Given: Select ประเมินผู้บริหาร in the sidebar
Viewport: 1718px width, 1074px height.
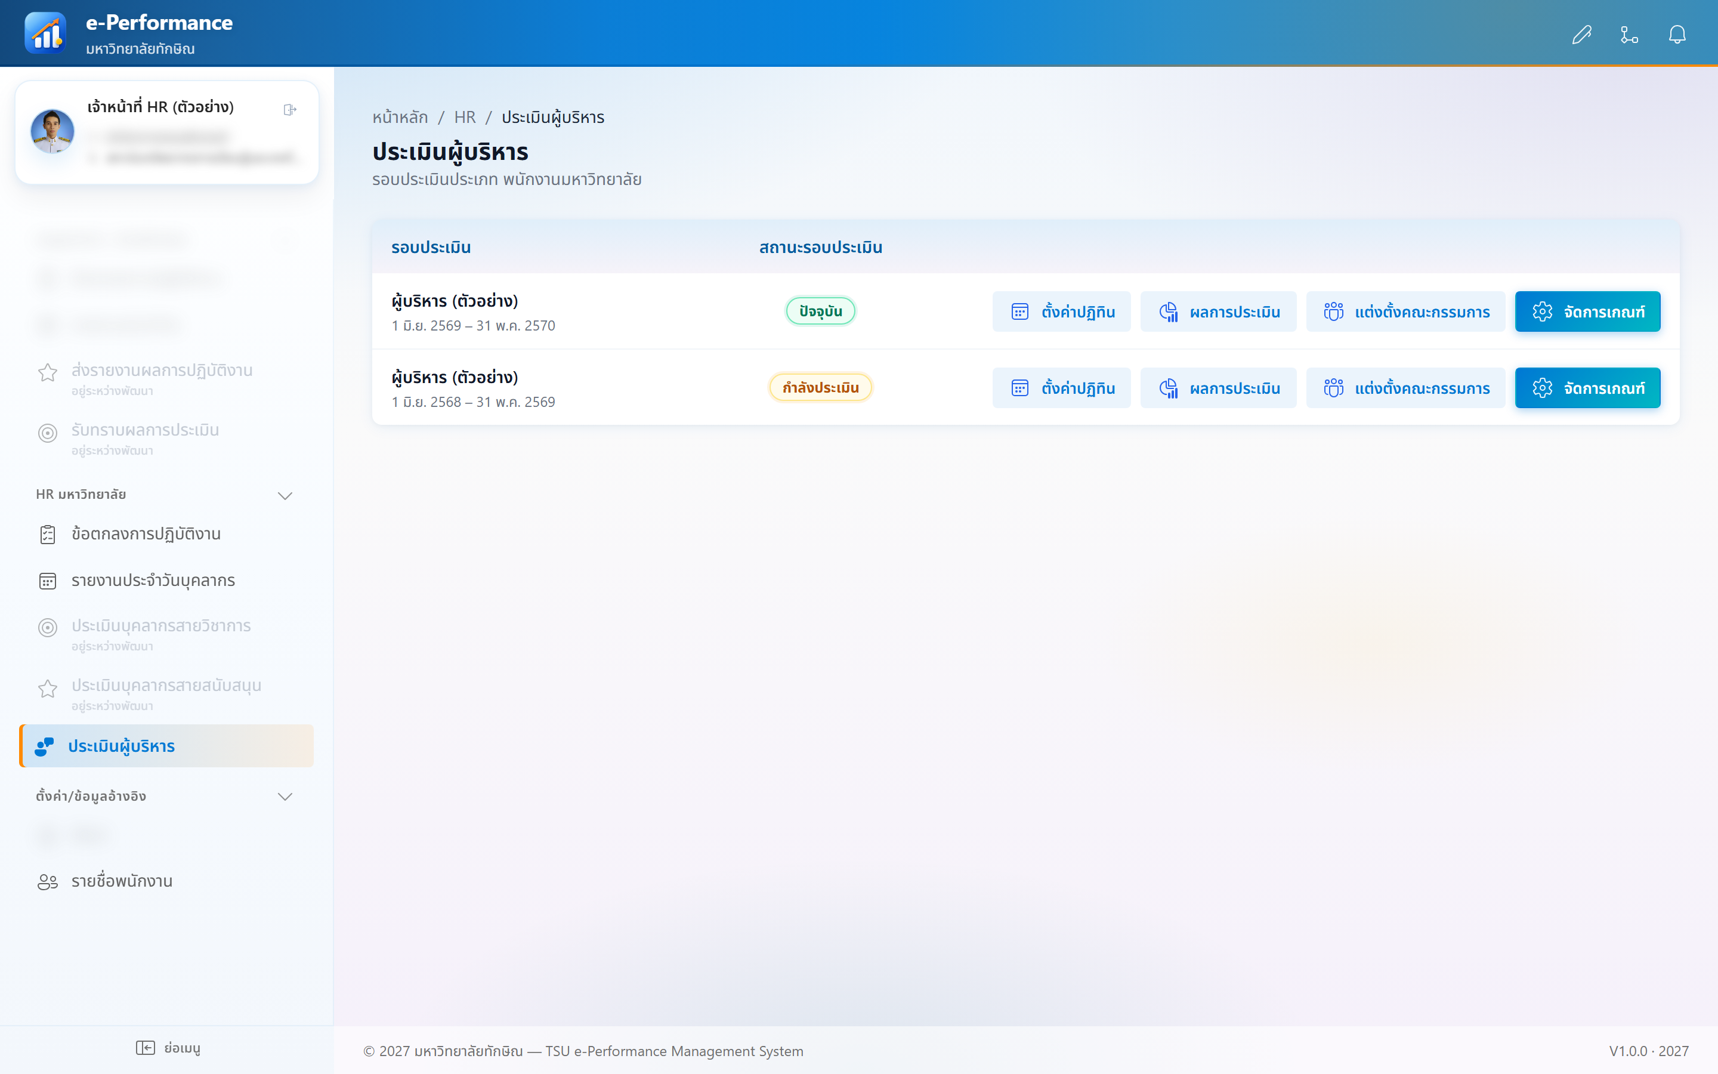Looking at the screenshot, I should [166, 746].
